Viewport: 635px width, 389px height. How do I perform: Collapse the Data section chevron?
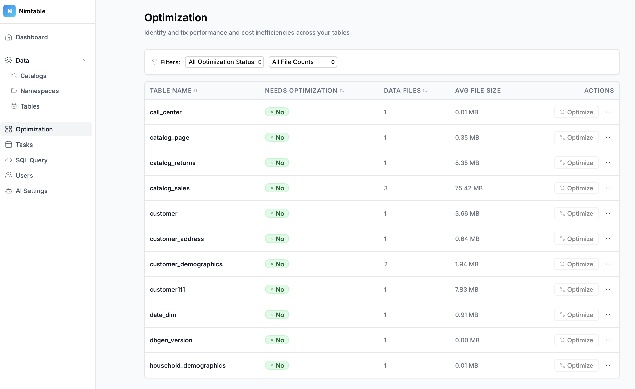[85, 60]
